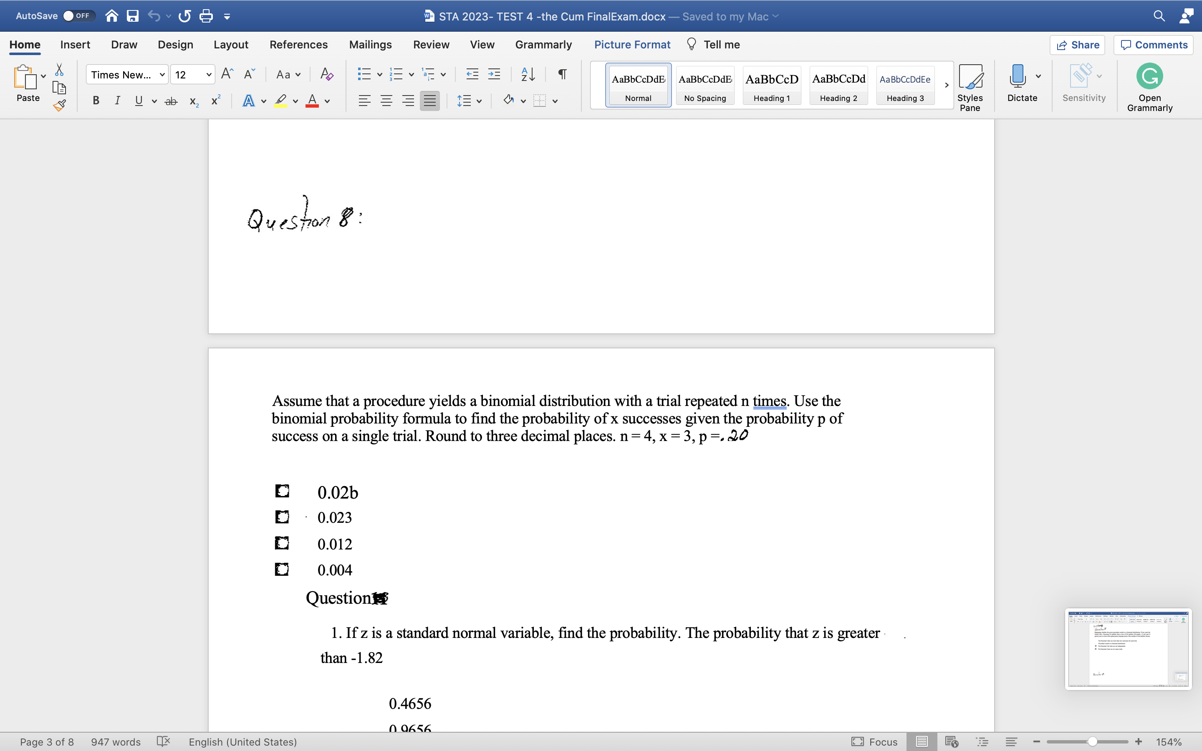The image size is (1202, 751).
Task: Click the Share button
Action: [x=1077, y=45]
